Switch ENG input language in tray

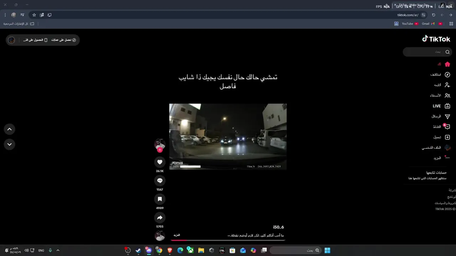(41, 250)
